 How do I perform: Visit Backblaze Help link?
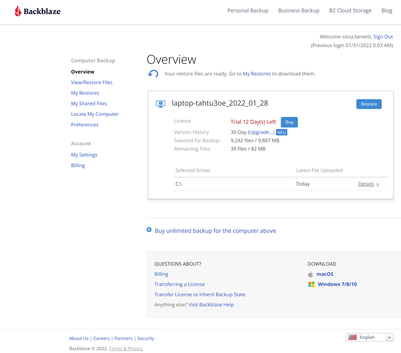pos(211,305)
